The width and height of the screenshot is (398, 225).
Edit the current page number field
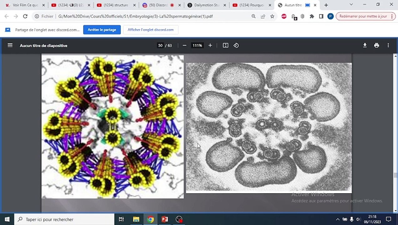point(161,45)
